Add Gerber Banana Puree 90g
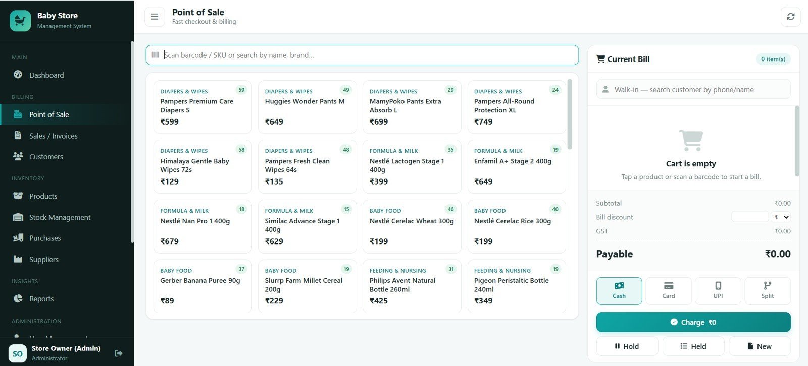 click(203, 286)
